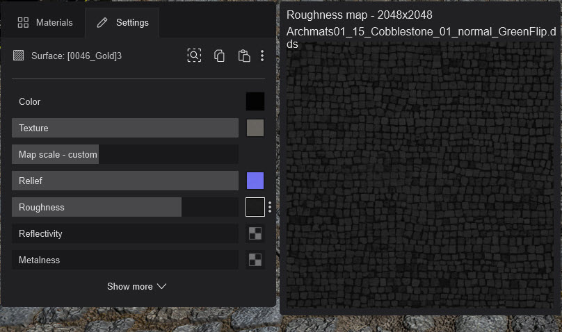The width and height of the screenshot is (562, 332).
Task: Click the black Color swatch
Action: click(255, 101)
